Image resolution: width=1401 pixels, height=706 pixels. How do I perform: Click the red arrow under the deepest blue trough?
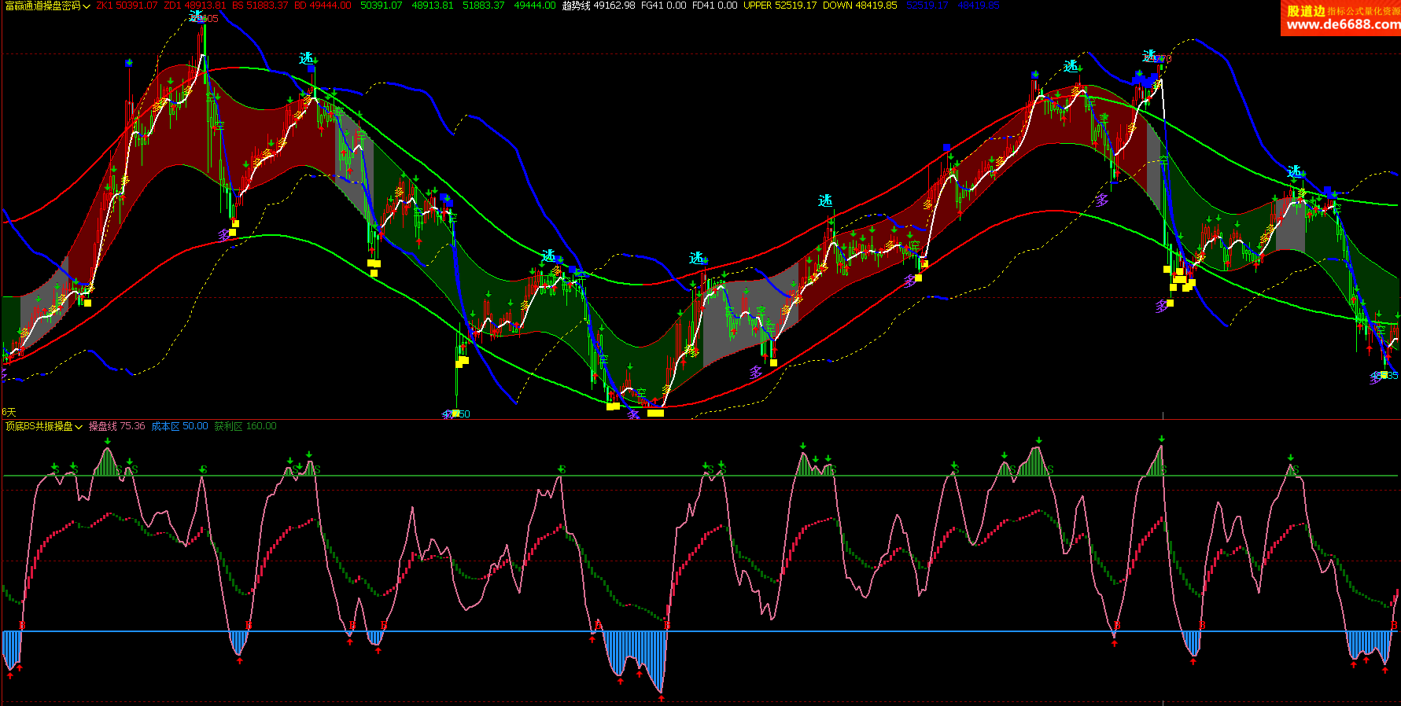click(661, 697)
